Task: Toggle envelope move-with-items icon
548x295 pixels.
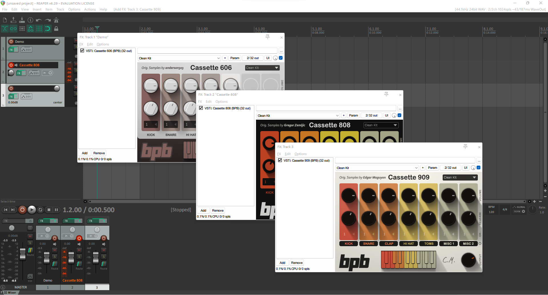Action: click(x=31, y=29)
